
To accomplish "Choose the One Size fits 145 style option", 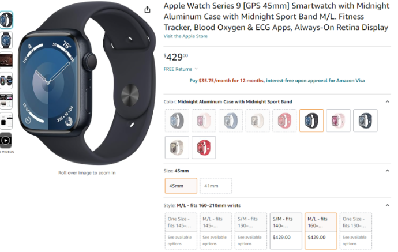I will pyautogui.click(x=181, y=231).
